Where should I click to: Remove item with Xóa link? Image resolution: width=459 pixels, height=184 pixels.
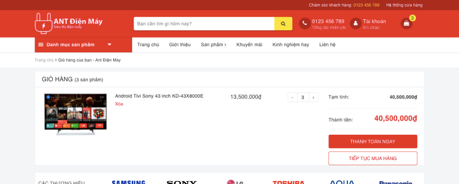(119, 104)
